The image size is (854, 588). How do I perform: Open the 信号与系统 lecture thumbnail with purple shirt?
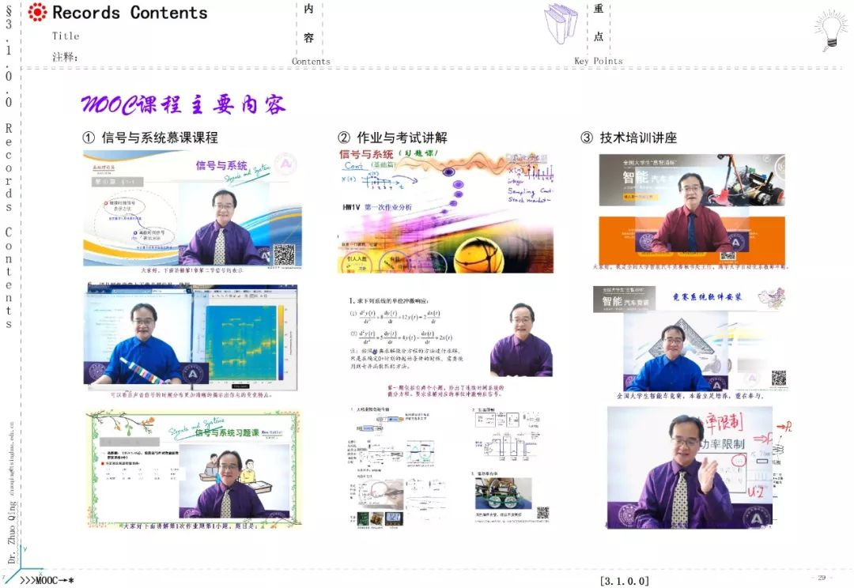(192, 209)
